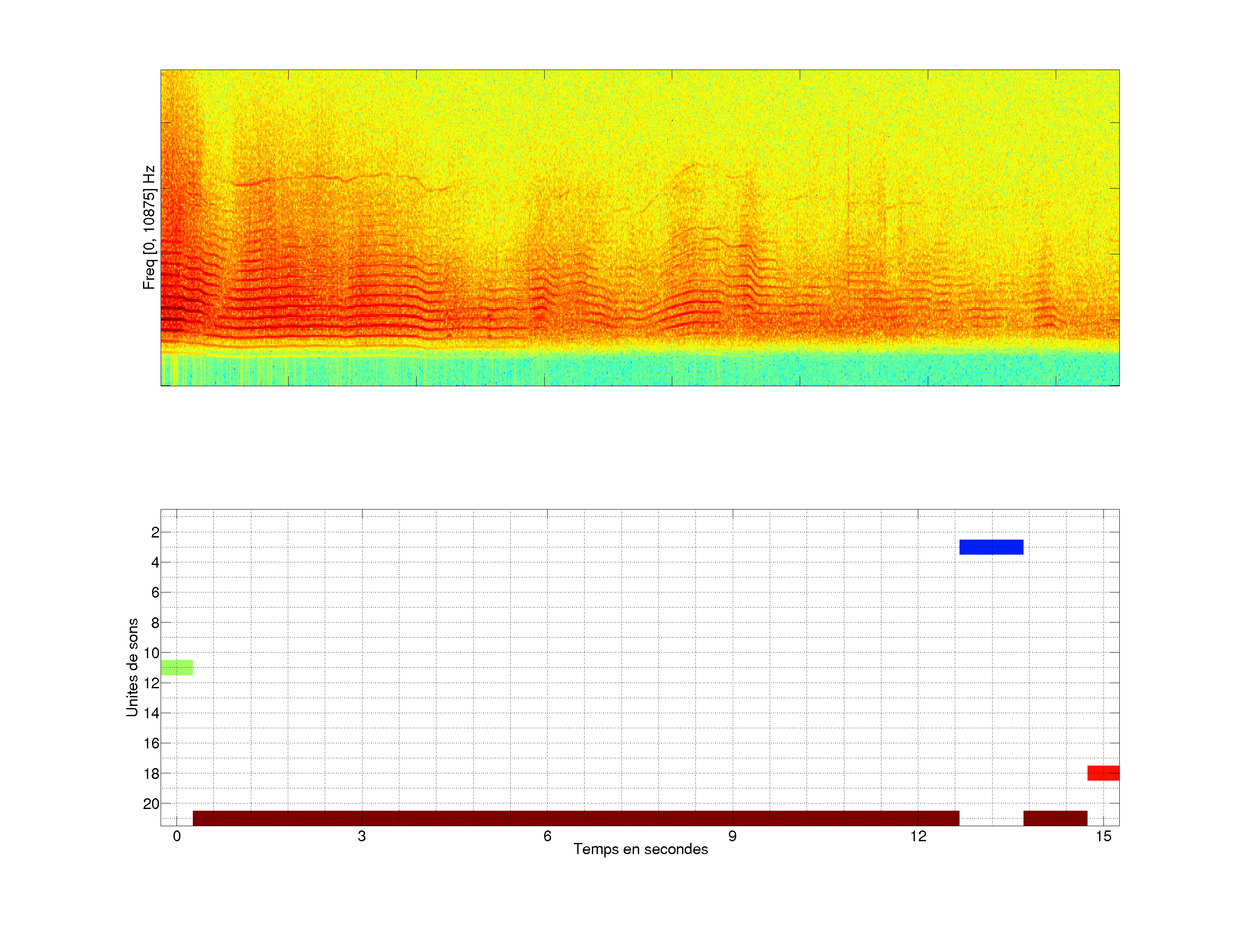This screenshot has height=928, width=1237.
Task: Click the 'Unites de sons' axis label
Action: coord(132,667)
